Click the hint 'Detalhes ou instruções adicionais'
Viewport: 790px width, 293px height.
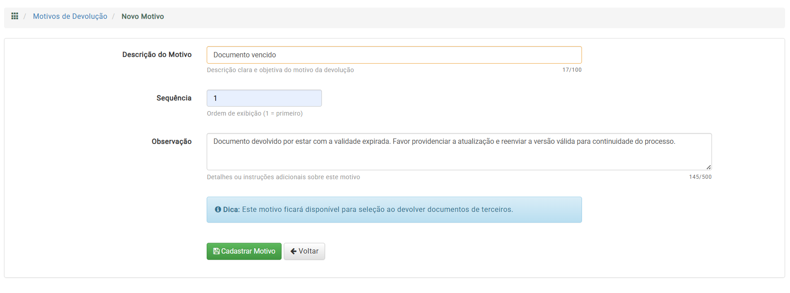pyautogui.click(x=283, y=177)
